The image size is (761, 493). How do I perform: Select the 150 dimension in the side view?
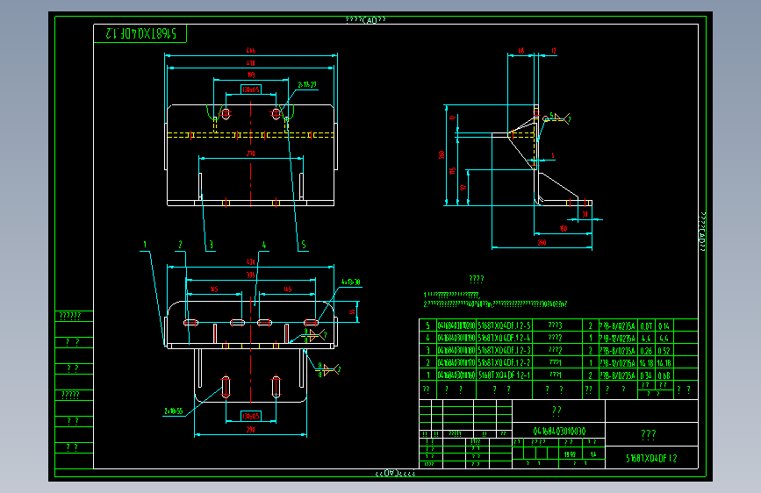563,229
